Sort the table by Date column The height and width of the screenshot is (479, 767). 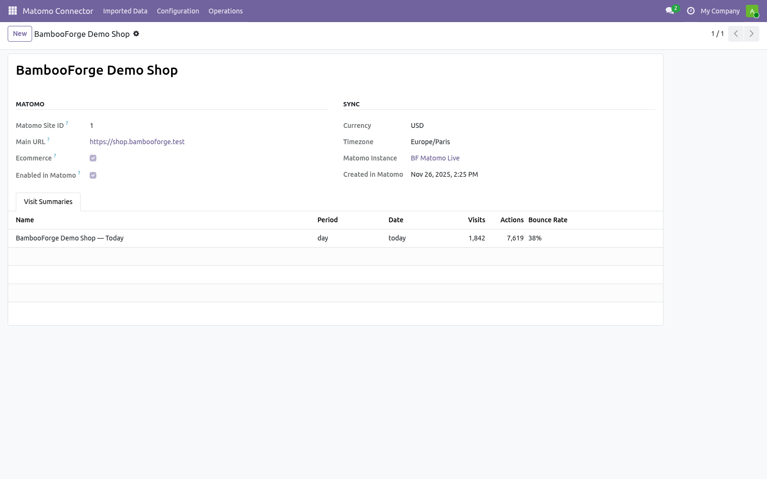(x=396, y=220)
